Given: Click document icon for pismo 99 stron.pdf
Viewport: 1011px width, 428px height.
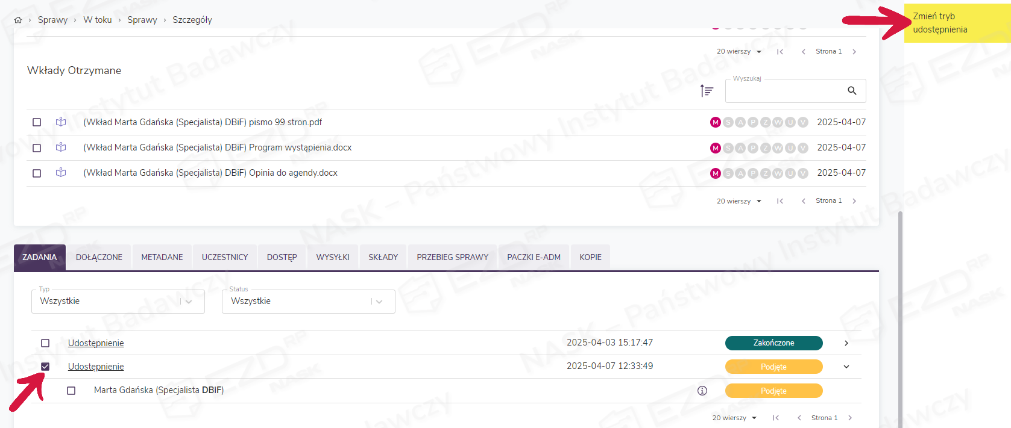Looking at the screenshot, I should 61,122.
